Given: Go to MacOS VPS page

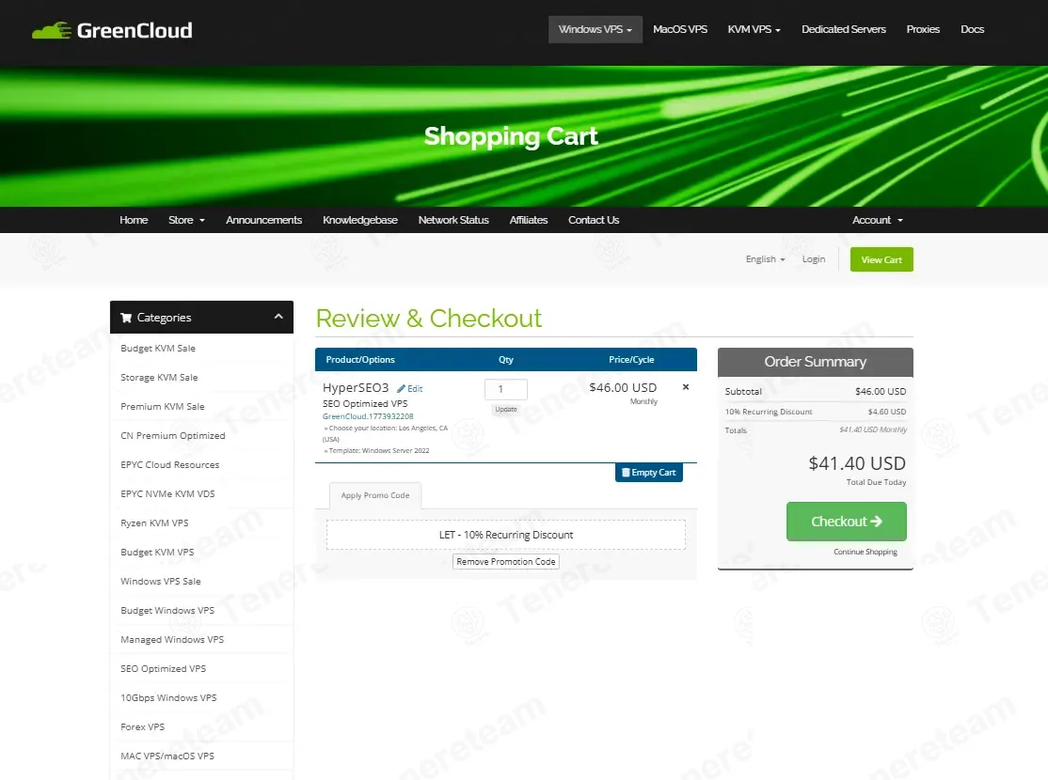Looking at the screenshot, I should (x=680, y=29).
